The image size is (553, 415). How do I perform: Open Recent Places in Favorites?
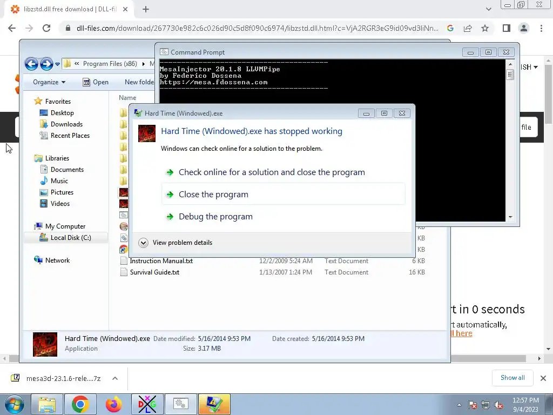(x=70, y=135)
